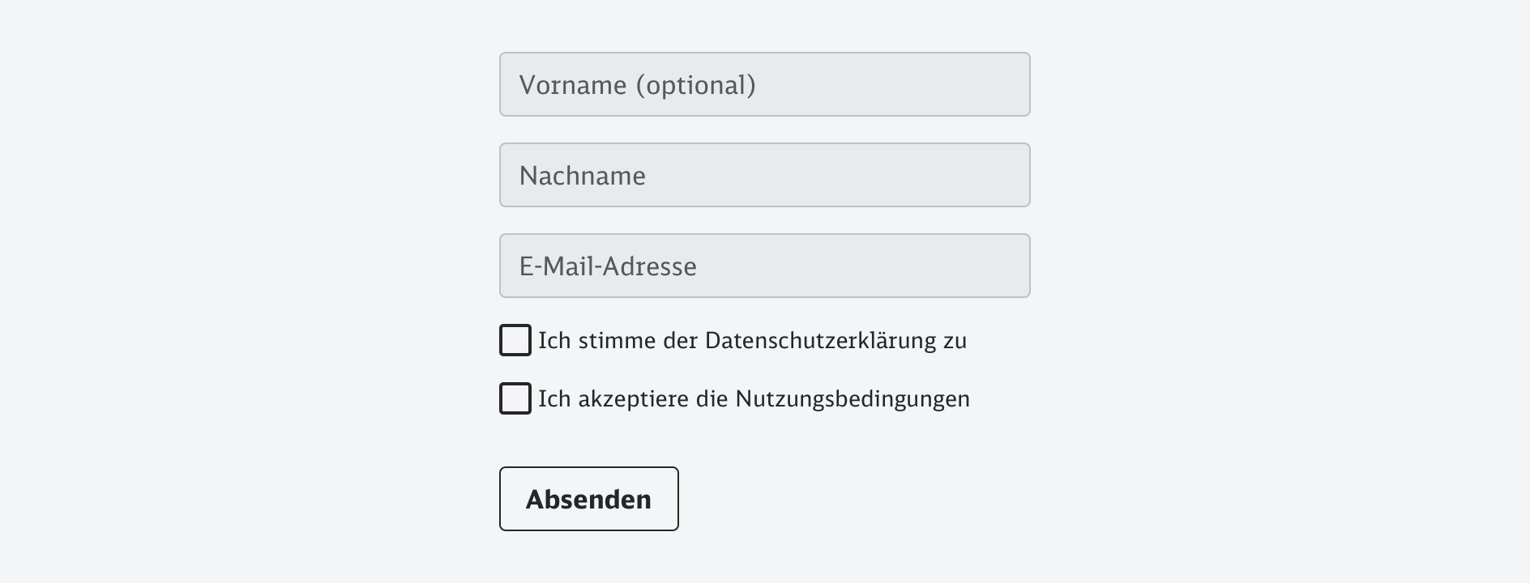Image resolution: width=1530 pixels, height=583 pixels.
Task: Click into the email address field
Action: [764, 266]
